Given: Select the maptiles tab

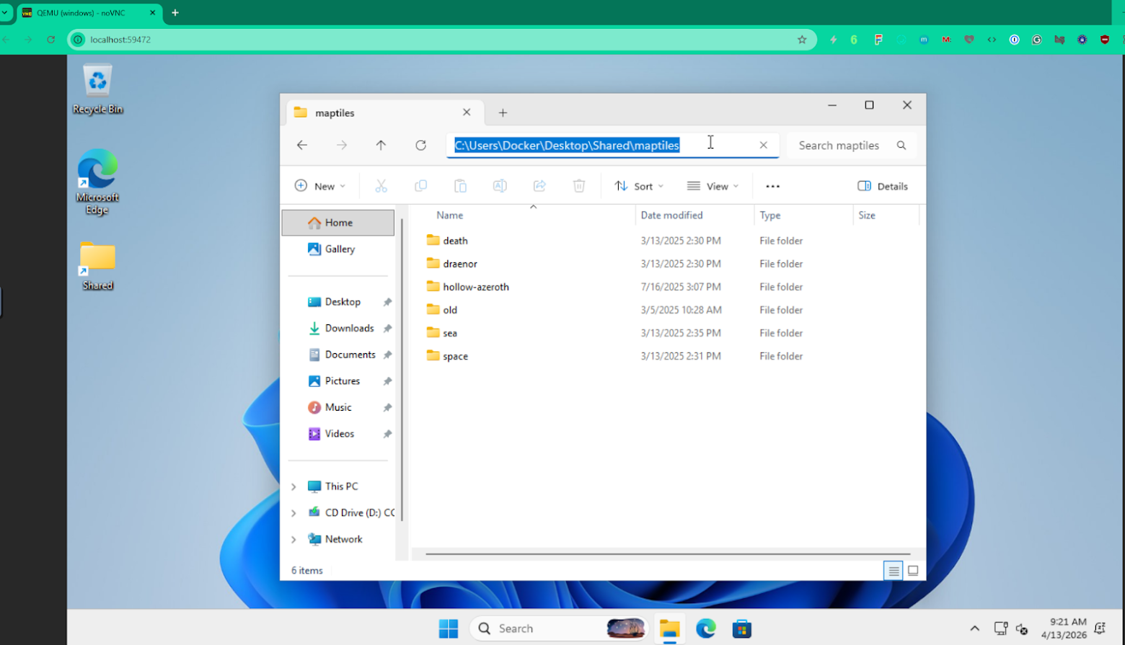Looking at the screenshot, I should tap(375, 113).
